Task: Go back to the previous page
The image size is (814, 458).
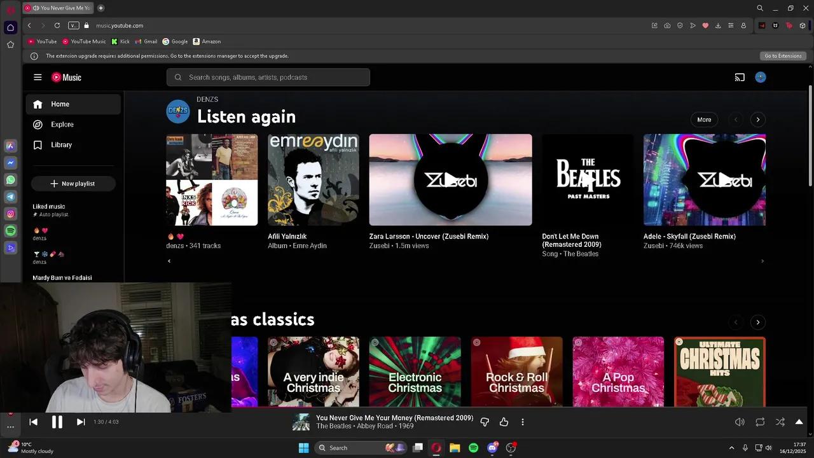Action: tap(29, 25)
